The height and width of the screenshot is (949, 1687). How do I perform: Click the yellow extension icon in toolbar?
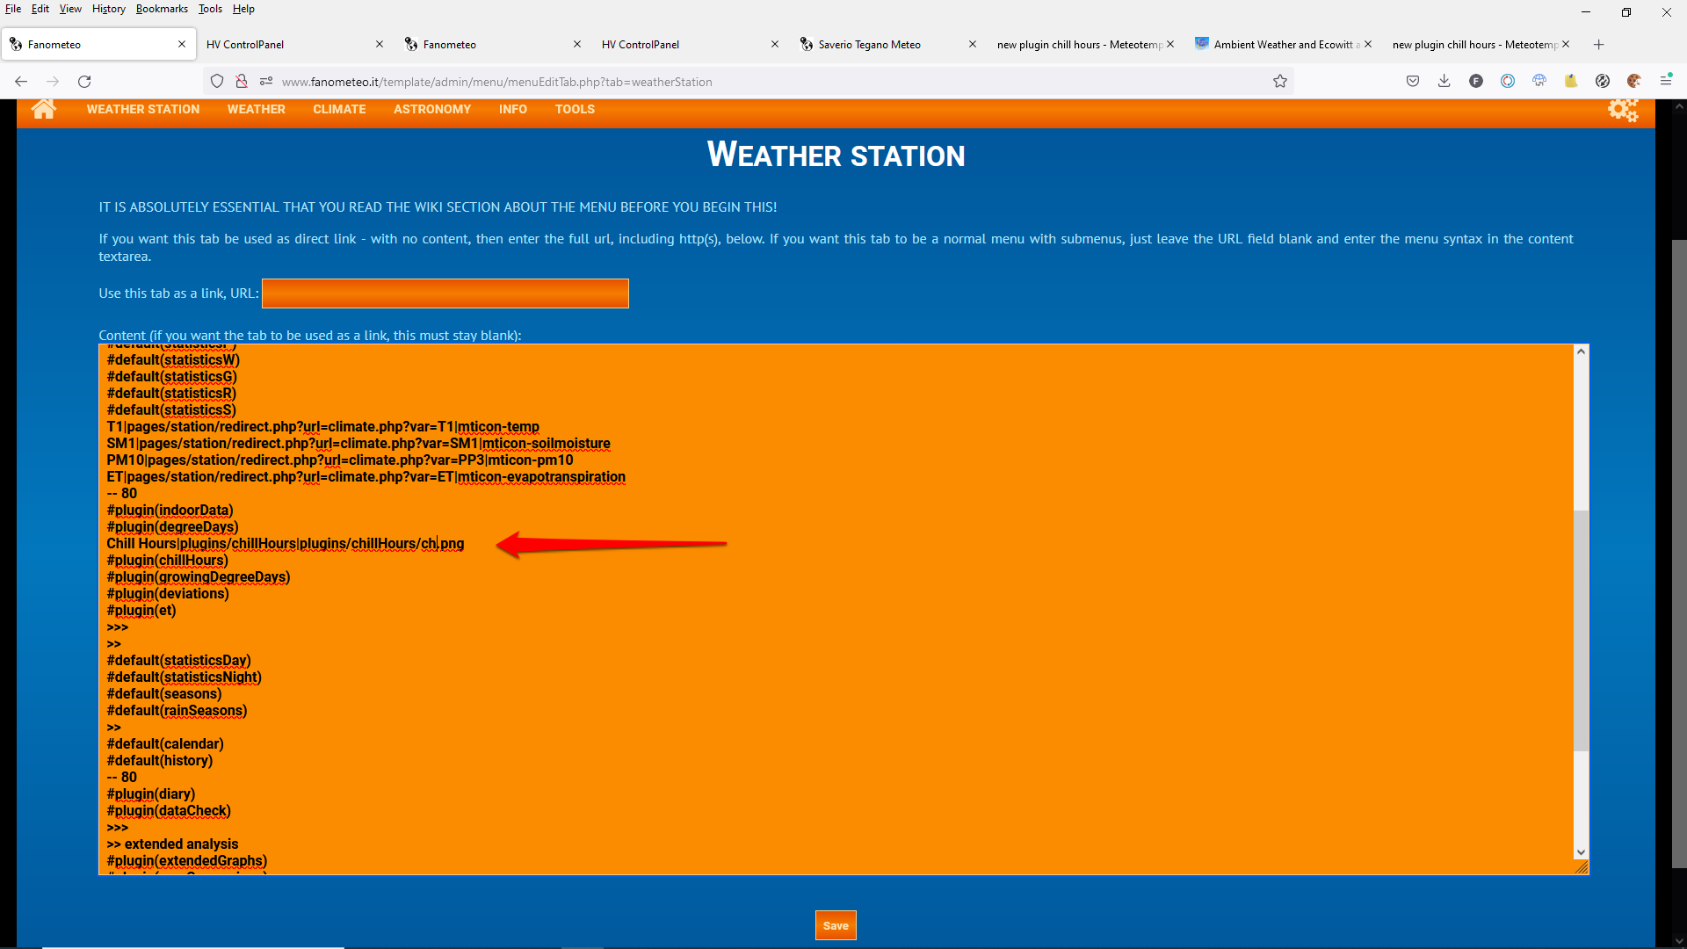[x=1571, y=82]
